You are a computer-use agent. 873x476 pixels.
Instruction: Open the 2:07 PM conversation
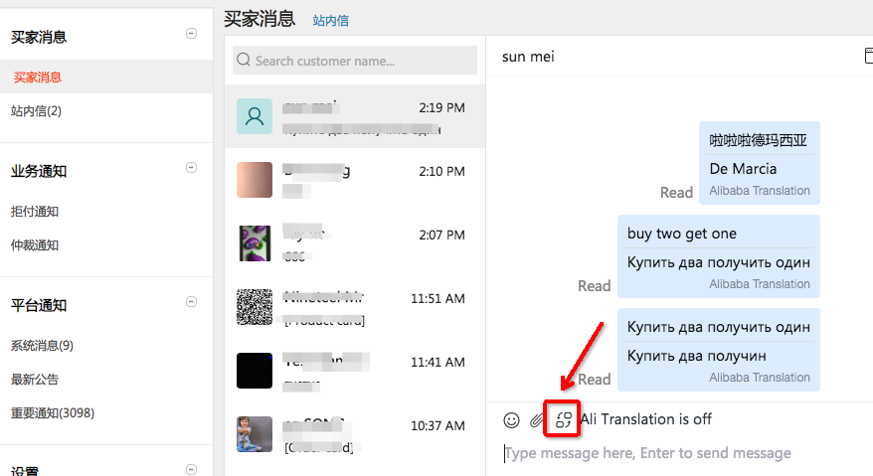355,243
